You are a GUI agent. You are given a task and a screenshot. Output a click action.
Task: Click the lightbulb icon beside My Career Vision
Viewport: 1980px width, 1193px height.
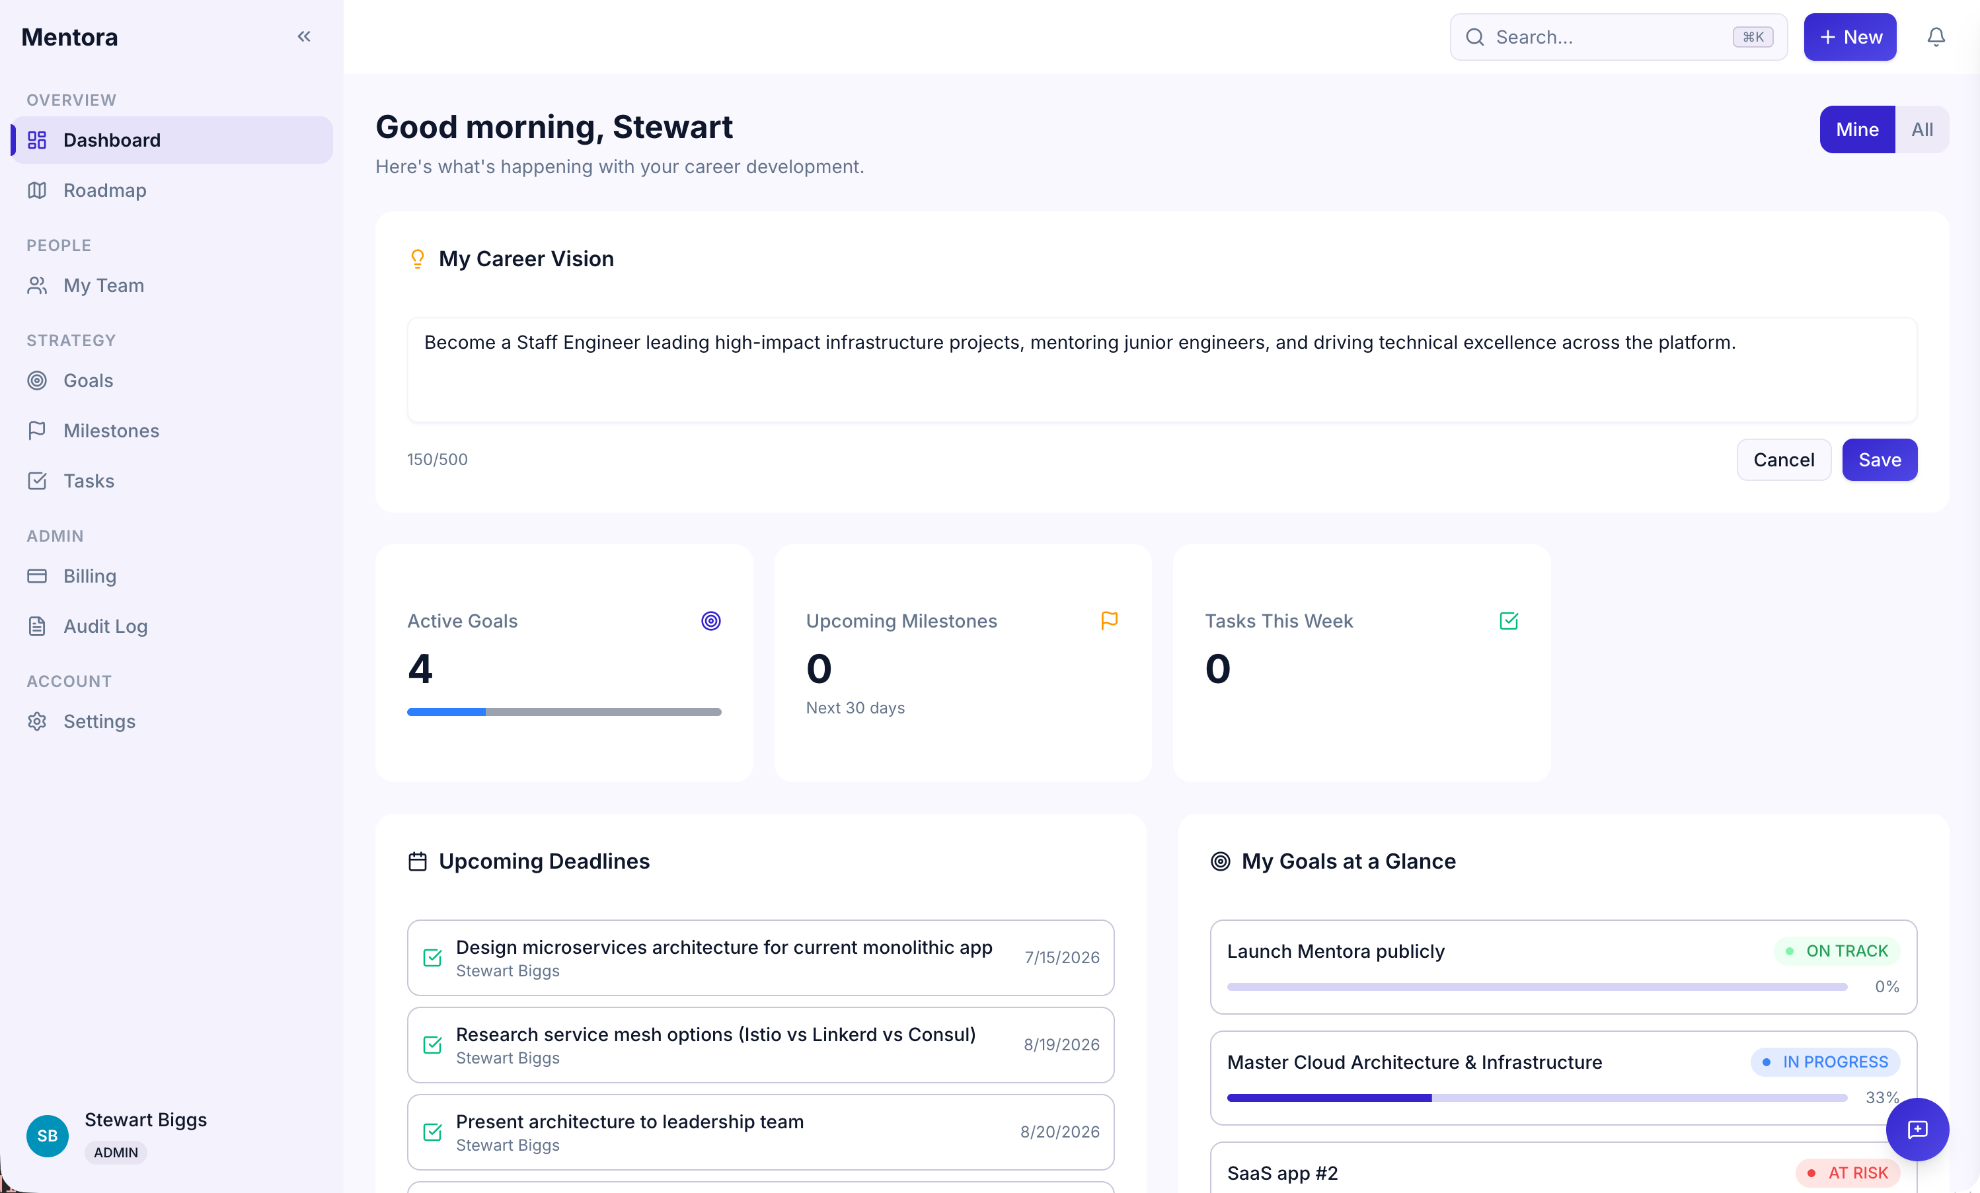417,259
